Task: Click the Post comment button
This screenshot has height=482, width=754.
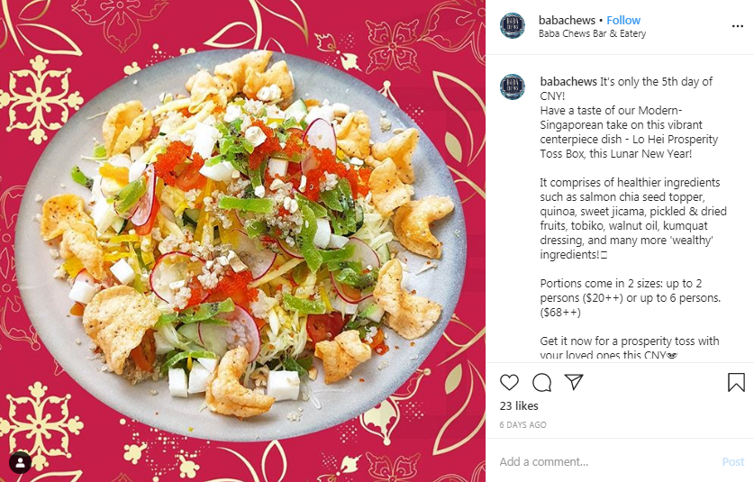Action: [x=733, y=462]
